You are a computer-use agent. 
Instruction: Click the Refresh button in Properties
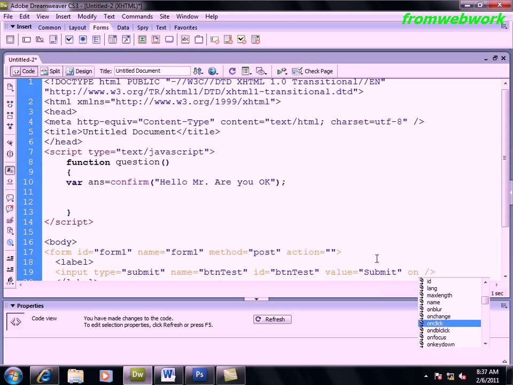(272, 319)
